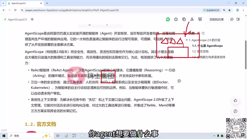Jump to '1.2. 官方文档' in outline
Image resolution: width=247 pixels, height=139 pixels.
coord(200,51)
